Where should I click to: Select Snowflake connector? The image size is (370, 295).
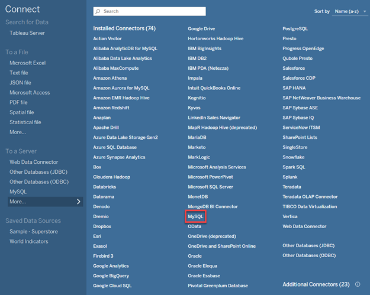tap(294, 157)
